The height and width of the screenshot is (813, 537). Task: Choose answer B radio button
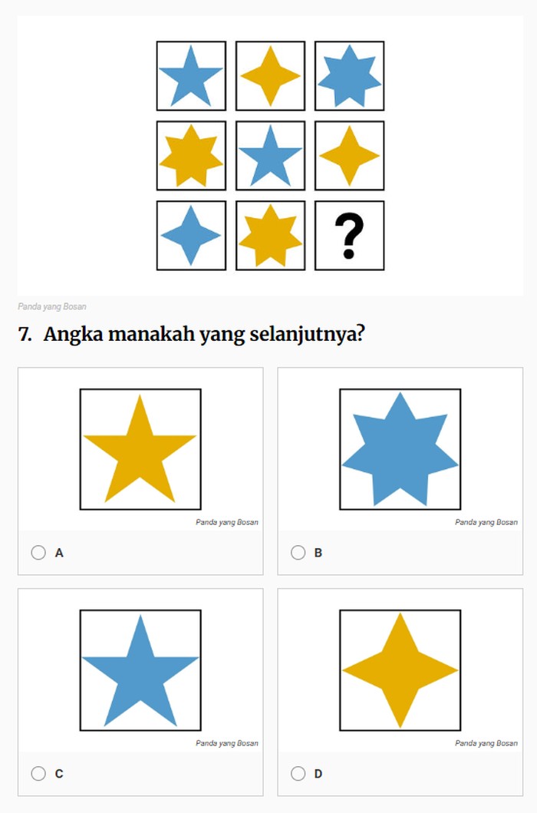(x=298, y=552)
